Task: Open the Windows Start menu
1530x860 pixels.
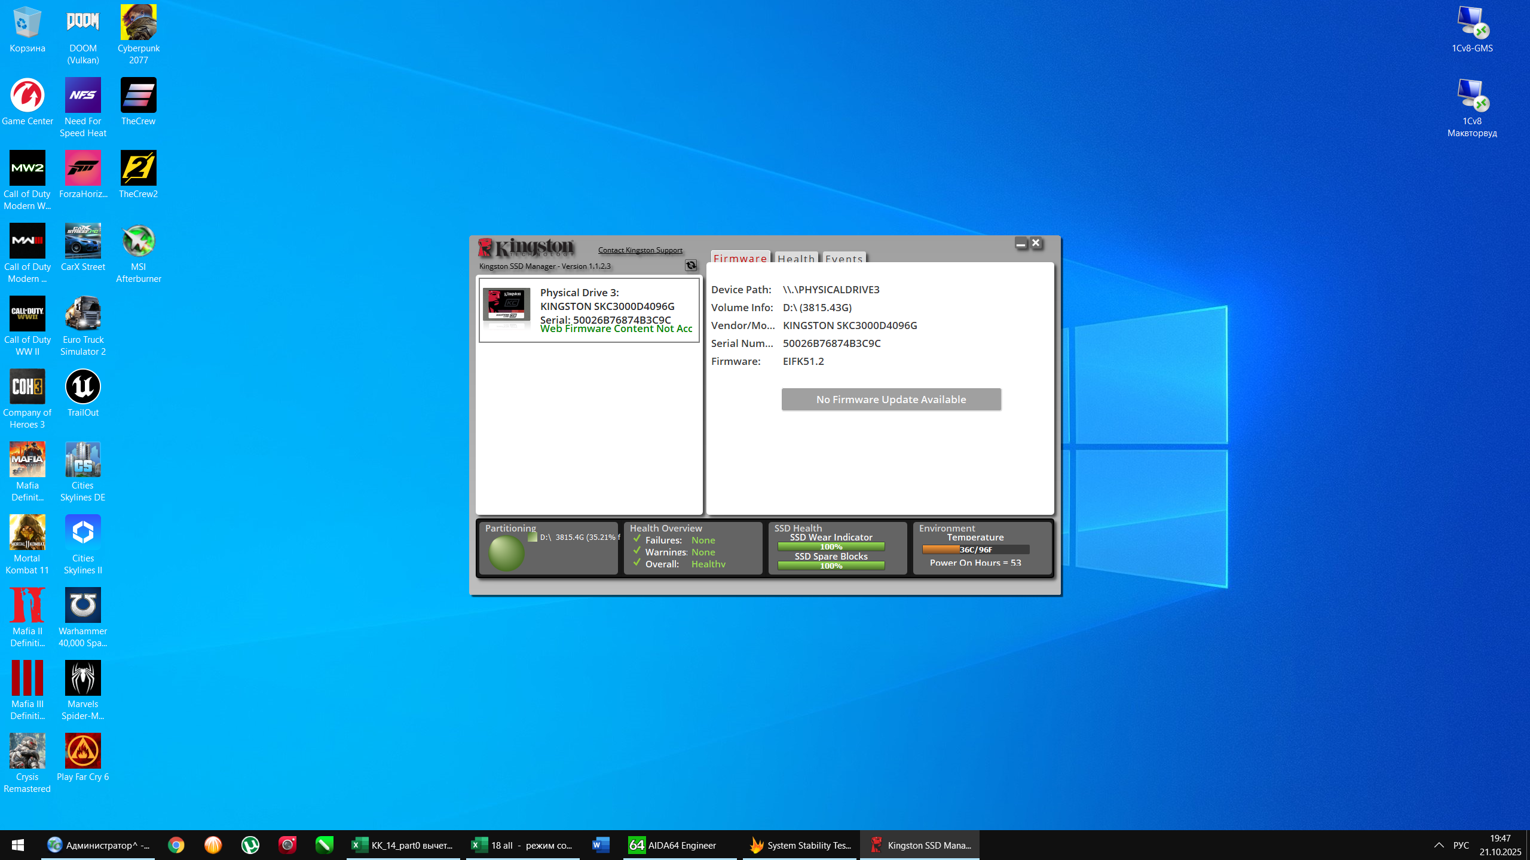Action: (x=18, y=845)
